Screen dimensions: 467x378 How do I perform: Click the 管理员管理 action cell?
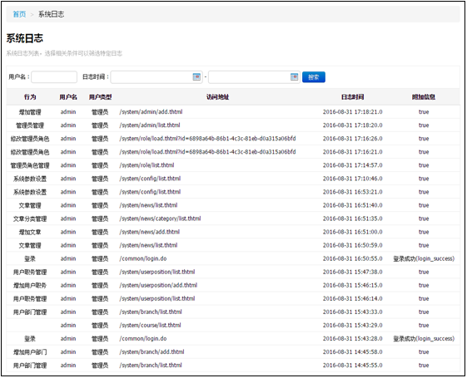[30, 125]
